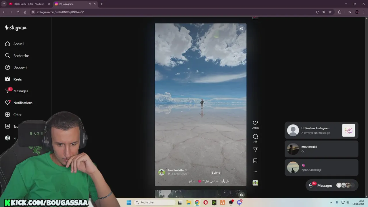Open the Chrome three-dot menu
The image size is (368, 207).
[364, 12]
